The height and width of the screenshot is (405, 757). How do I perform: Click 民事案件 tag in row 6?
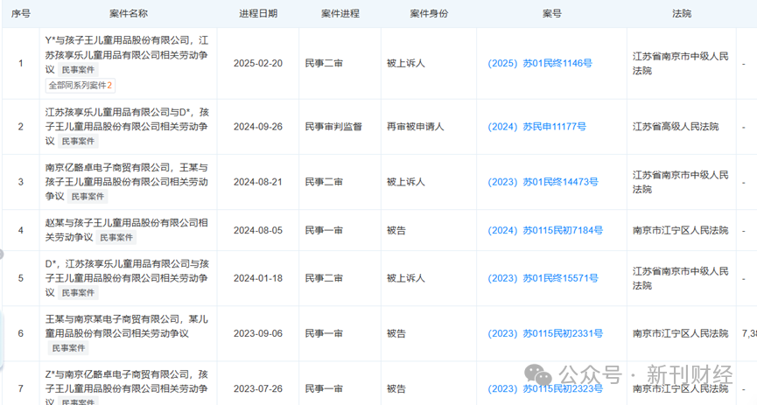pos(71,347)
